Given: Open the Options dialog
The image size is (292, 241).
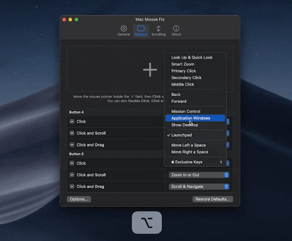Looking at the screenshot, I should (79, 199).
